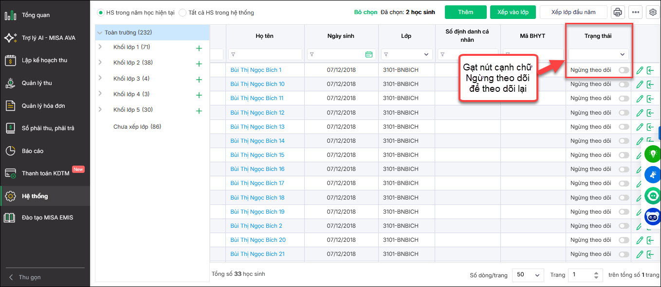Expand Khối lớp 1 (71) node

pyautogui.click(x=100, y=47)
